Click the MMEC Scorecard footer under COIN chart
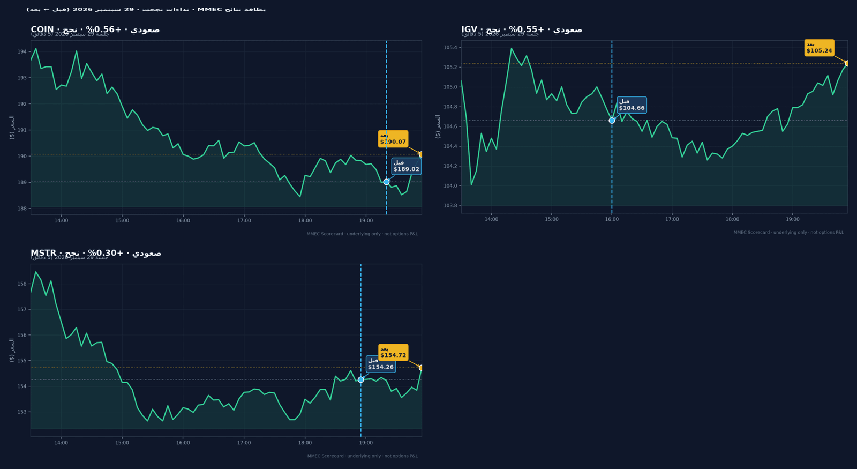 tap(362, 234)
